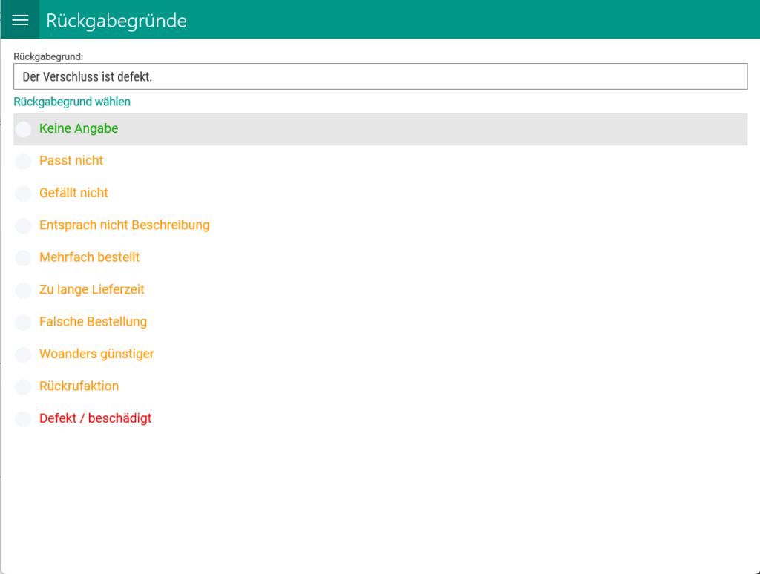Pick the 'Woanders günstiger' radio button circle
The width and height of the screenshot is (760, 574).
point(24,354)
